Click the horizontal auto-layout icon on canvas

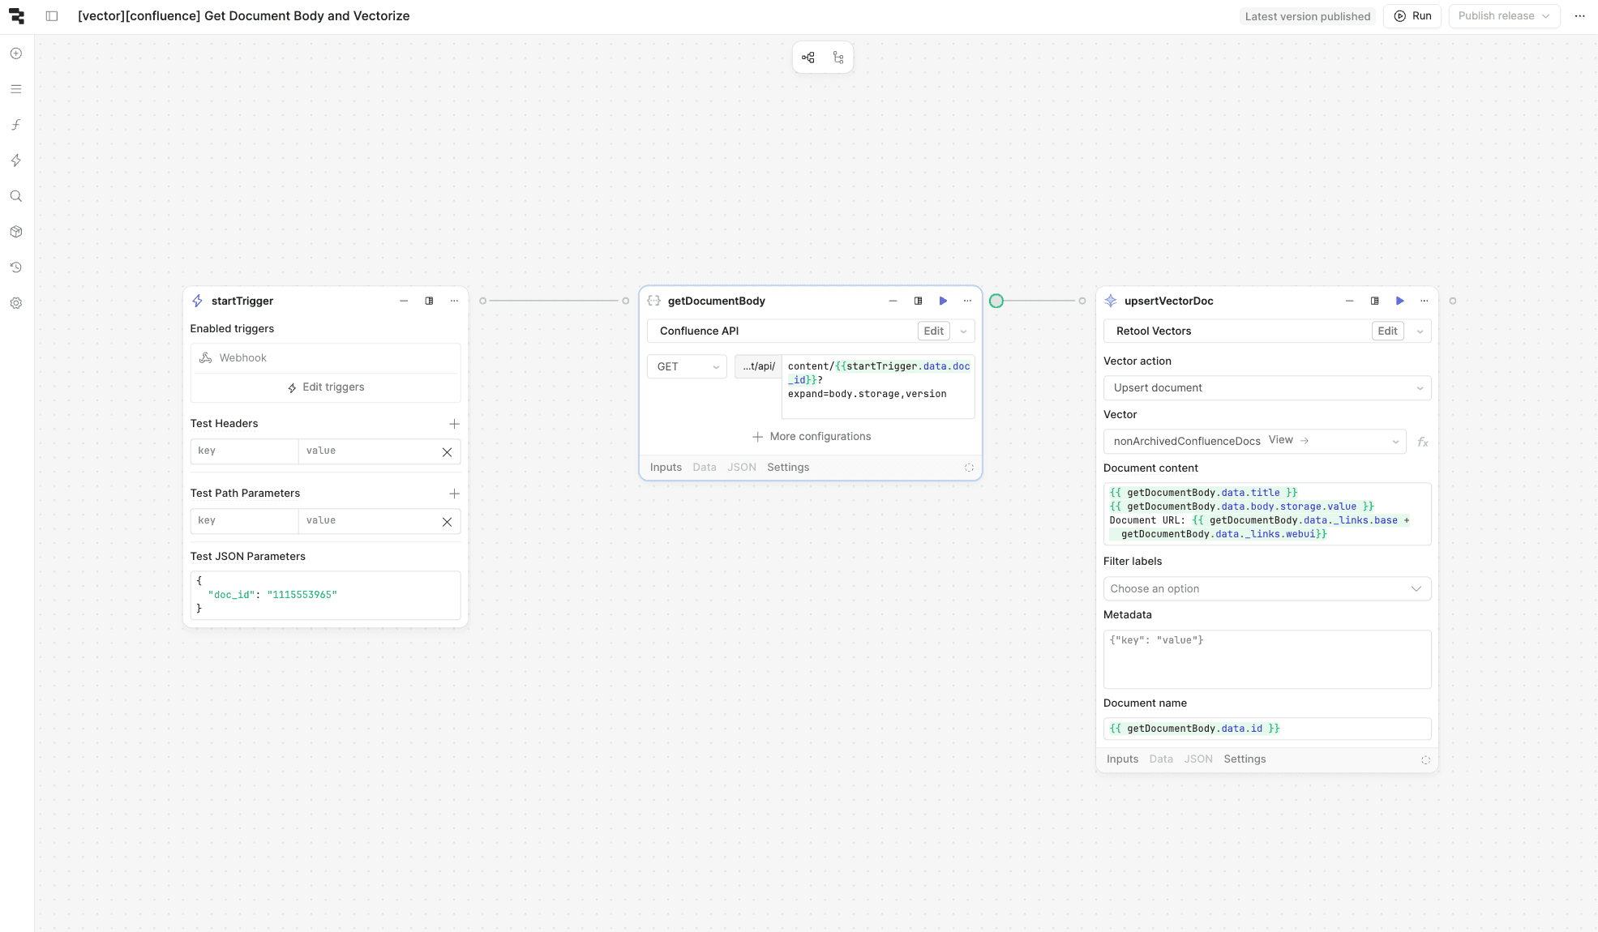808,58
